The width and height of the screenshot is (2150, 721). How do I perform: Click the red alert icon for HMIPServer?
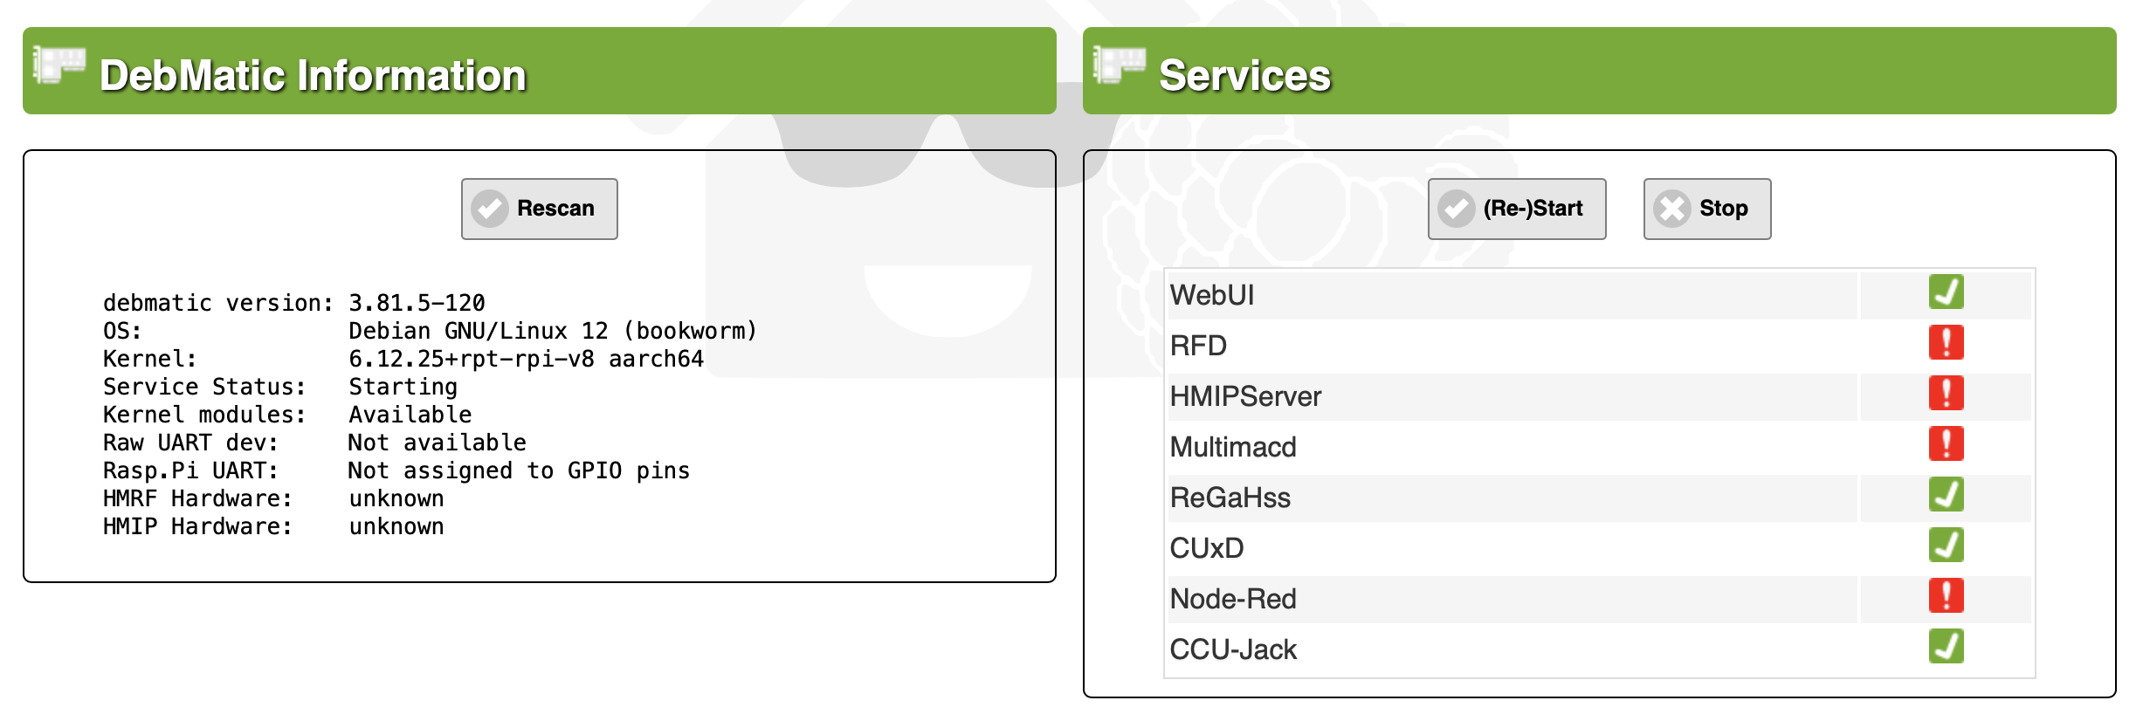[1946, 394]
